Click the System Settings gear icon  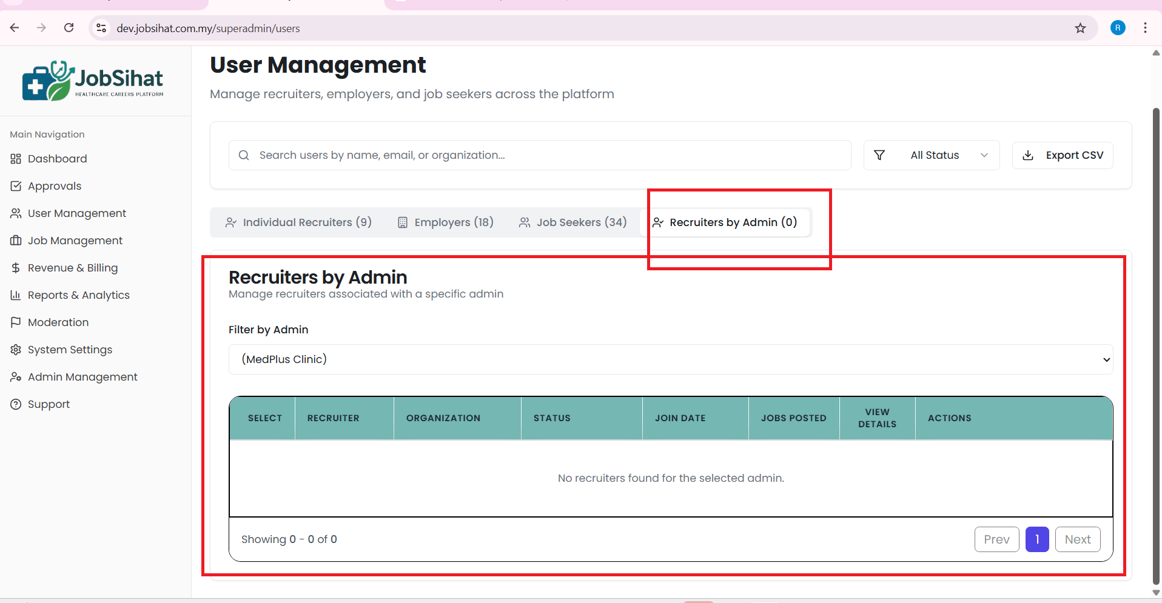(x=16, y=350)
